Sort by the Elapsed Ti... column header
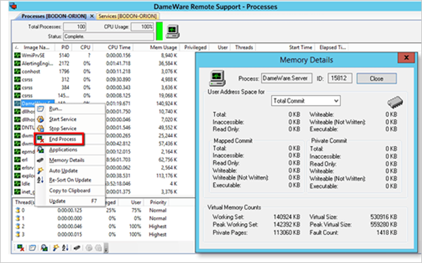This screenshot has width=422, height=263. click(332, 47)
